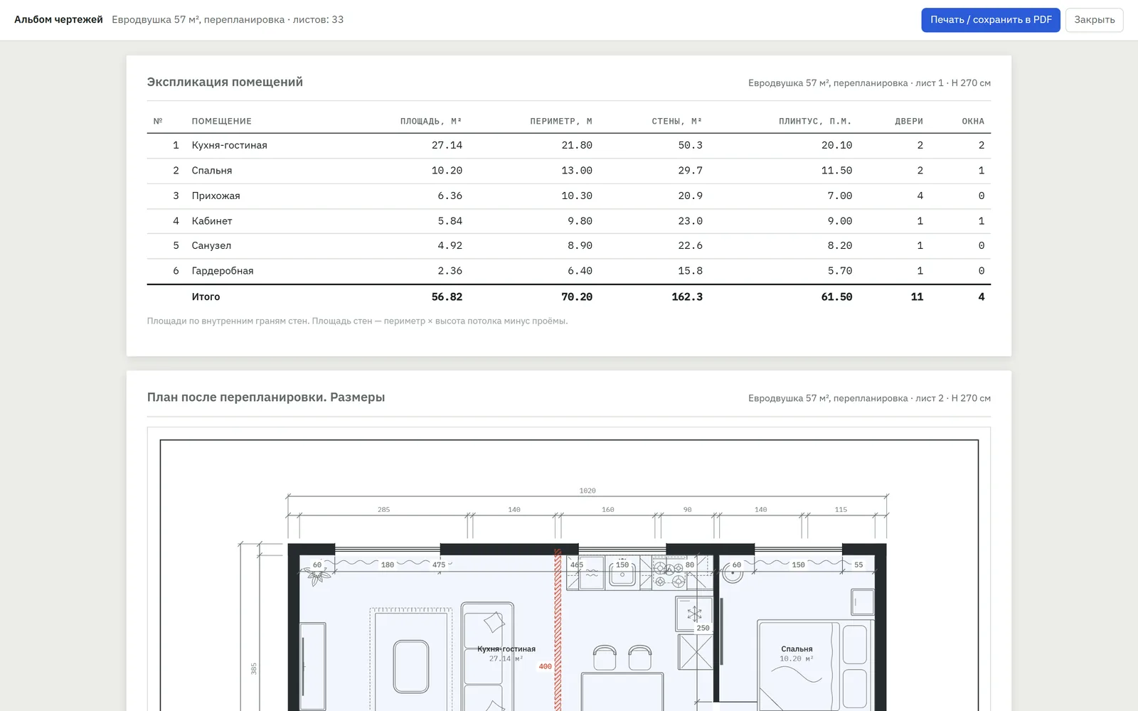Click the Итого total row label
1138x711 pixels.
[x=206, y=296]
